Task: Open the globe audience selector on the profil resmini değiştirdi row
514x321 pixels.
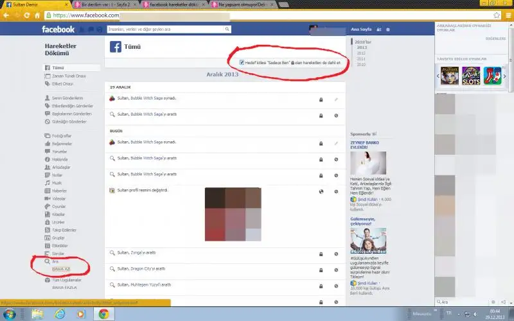Action: point(321,191)
